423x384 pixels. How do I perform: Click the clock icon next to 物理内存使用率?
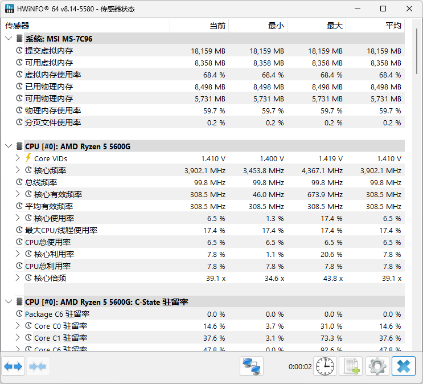tap(19, 110)
